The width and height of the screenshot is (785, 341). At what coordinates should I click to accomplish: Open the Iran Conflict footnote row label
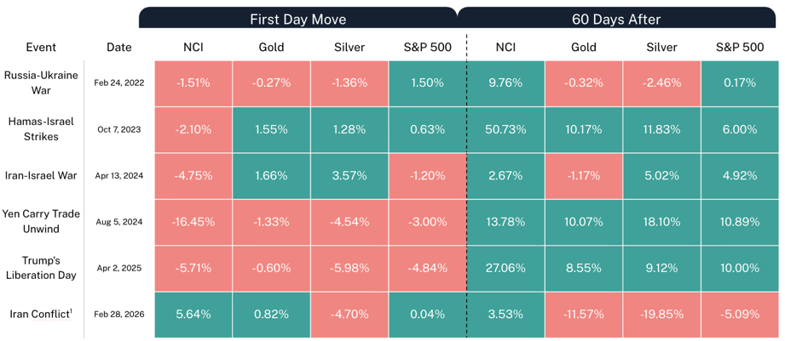point(41,315)
